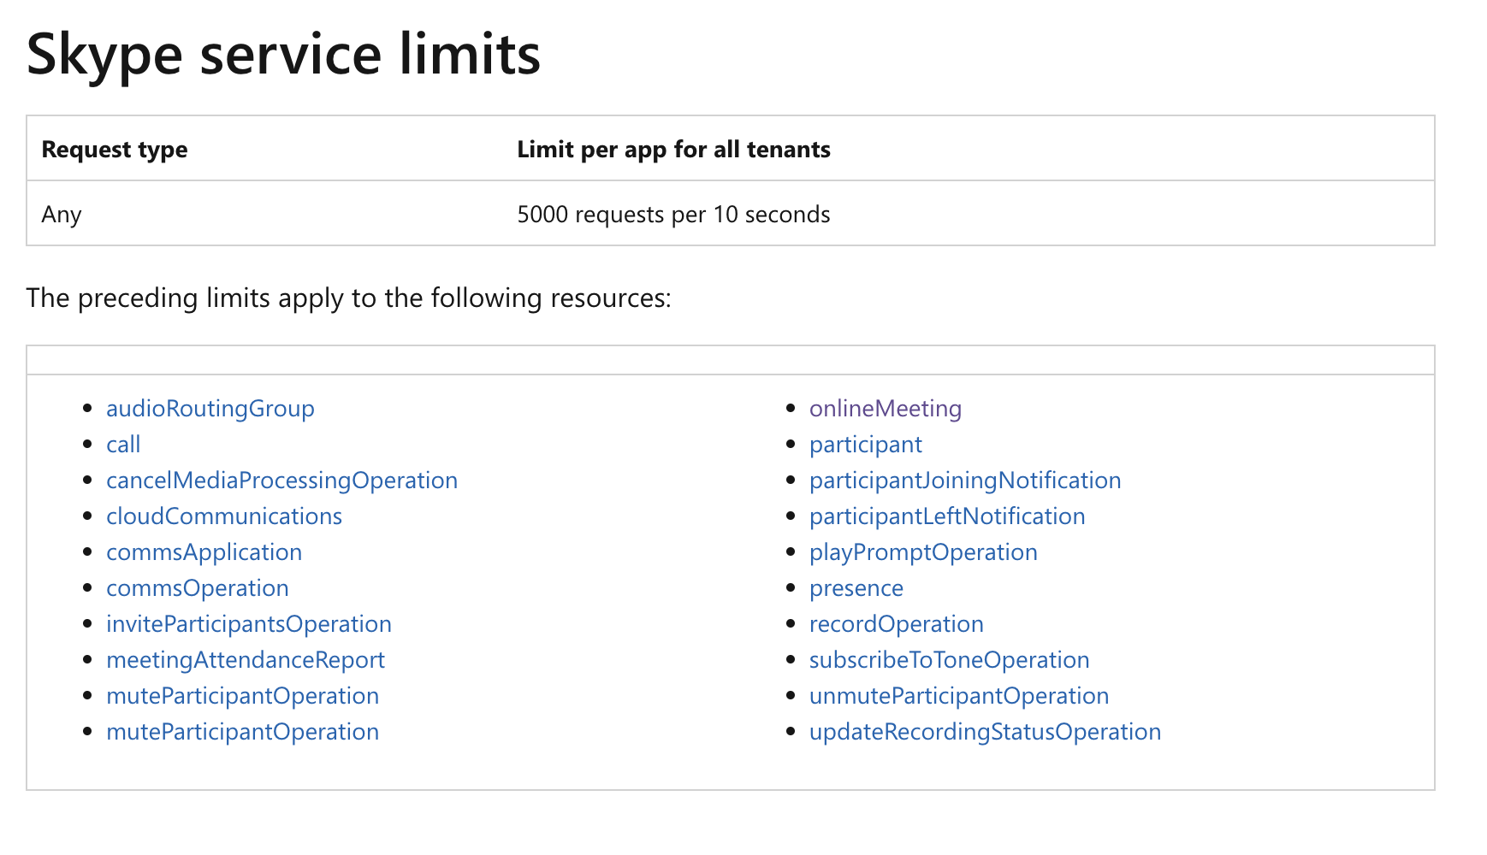Open the playPromptOperation link
This screenshot has height=855, width=1487.
(922, 552)
